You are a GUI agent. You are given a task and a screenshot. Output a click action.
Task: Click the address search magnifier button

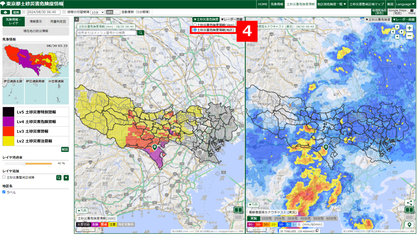coord(140,33)
